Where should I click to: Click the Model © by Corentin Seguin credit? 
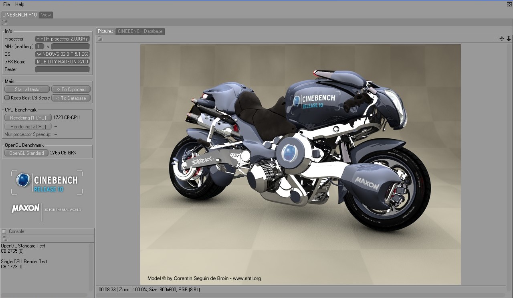click(204, 278)
